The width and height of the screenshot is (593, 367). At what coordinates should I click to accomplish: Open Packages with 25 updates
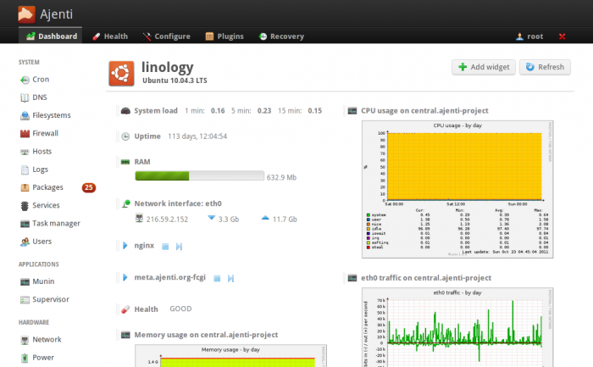tap(47, 187)
